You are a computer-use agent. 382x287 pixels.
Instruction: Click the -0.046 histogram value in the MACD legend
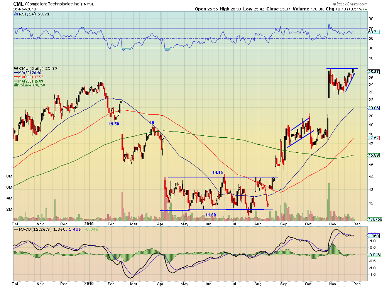(91, 229)
